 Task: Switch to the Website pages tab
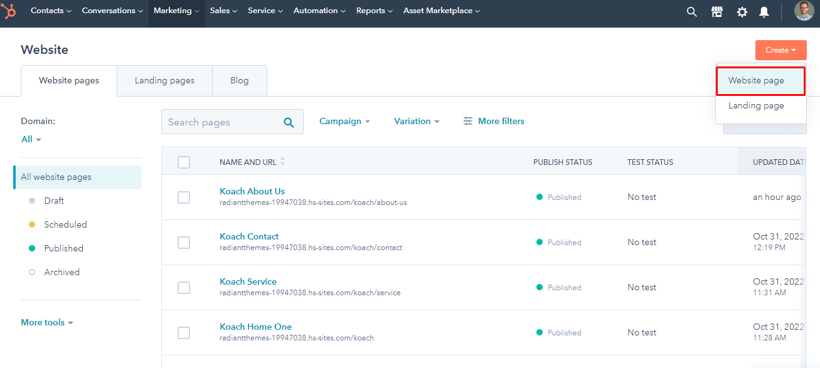[69, 81]
